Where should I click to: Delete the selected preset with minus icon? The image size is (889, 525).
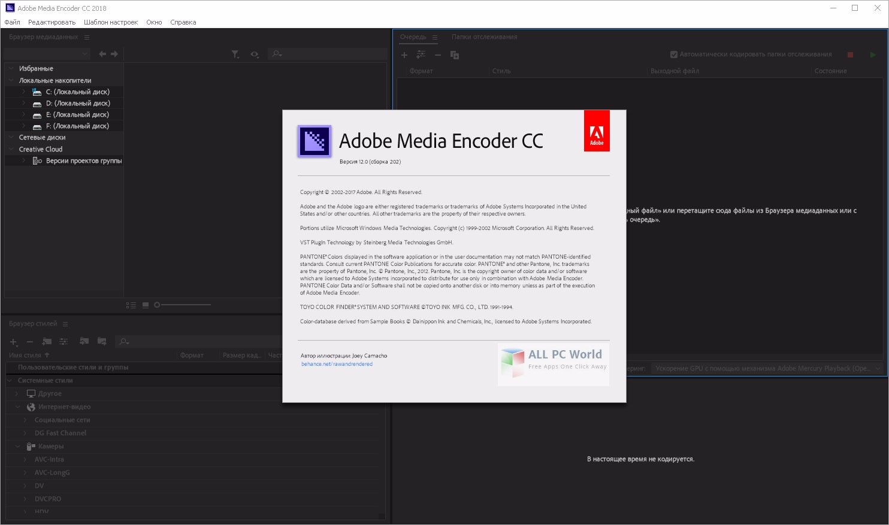click(x=29, y=342)
